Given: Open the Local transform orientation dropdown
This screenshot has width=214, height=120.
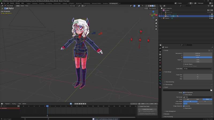Looking at the screenshot, I should [x=74, y=6].
